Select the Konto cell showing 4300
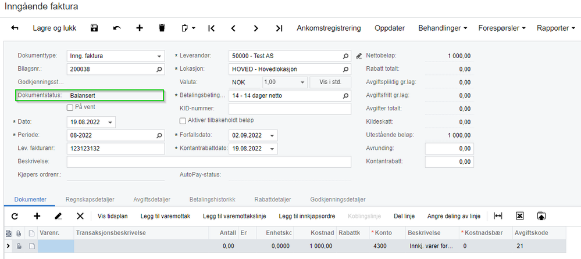Viewport: 581px width, 259px height. pyautogui.click(x=387, y=246)
